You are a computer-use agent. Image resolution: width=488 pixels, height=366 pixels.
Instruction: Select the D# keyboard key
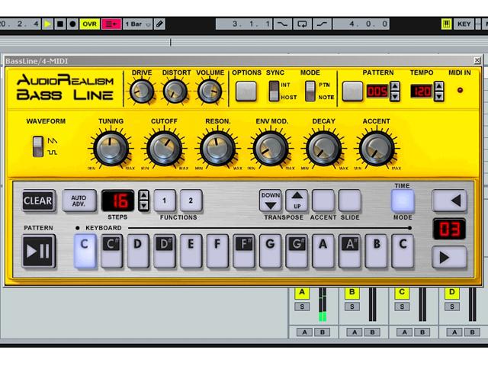pos(165,251)
